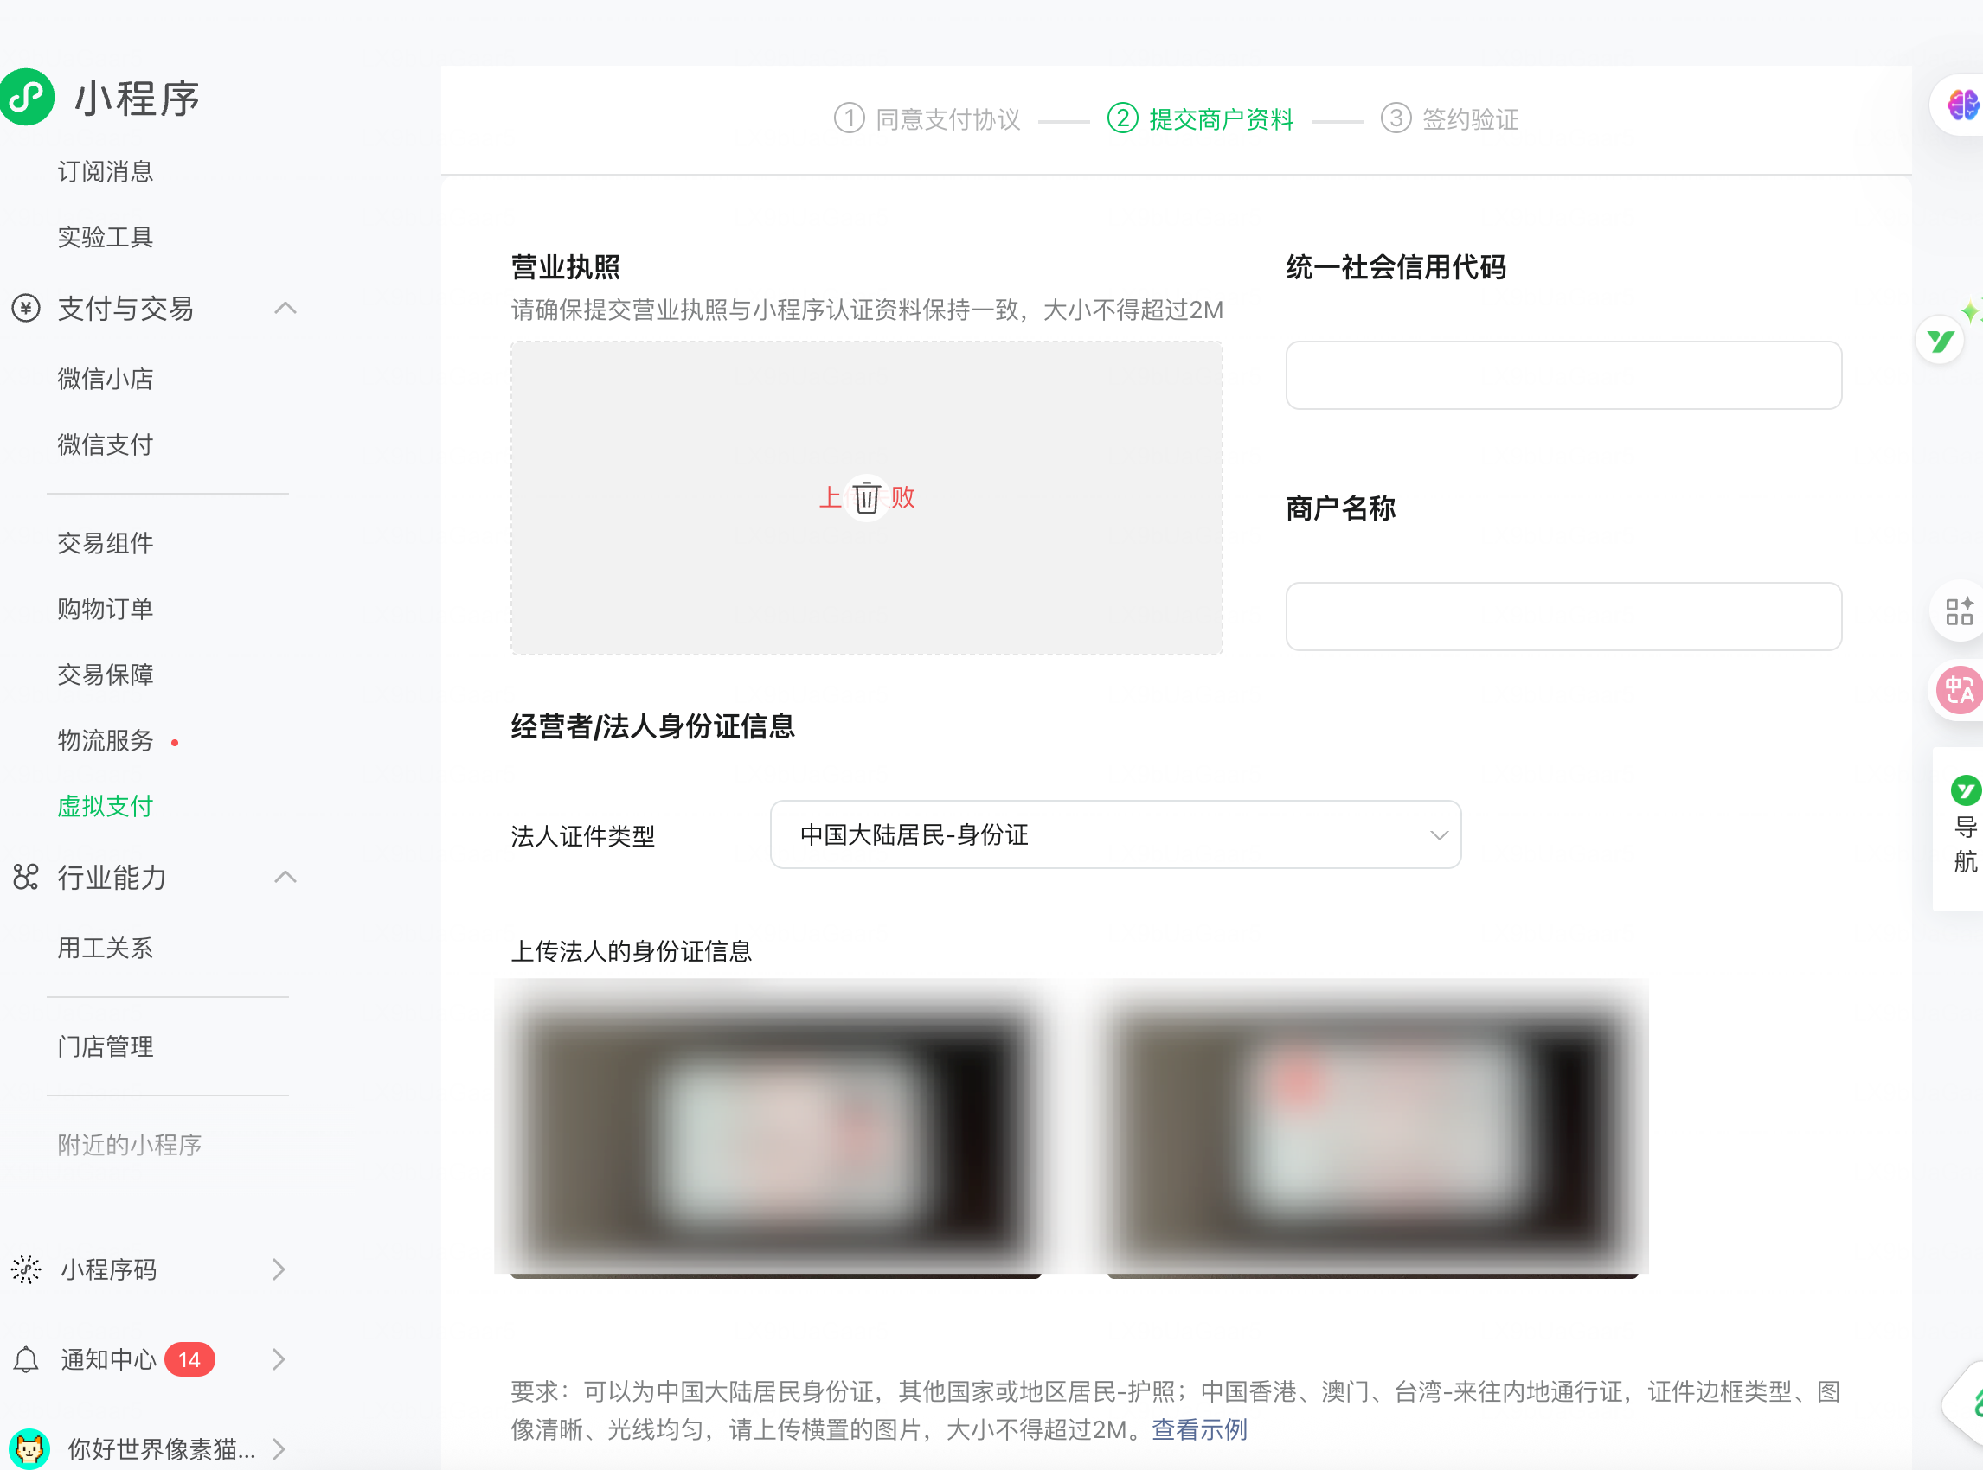Click the green Mini Program logo
This screenshot has width=1983, height=1470.
coord(28,97)
